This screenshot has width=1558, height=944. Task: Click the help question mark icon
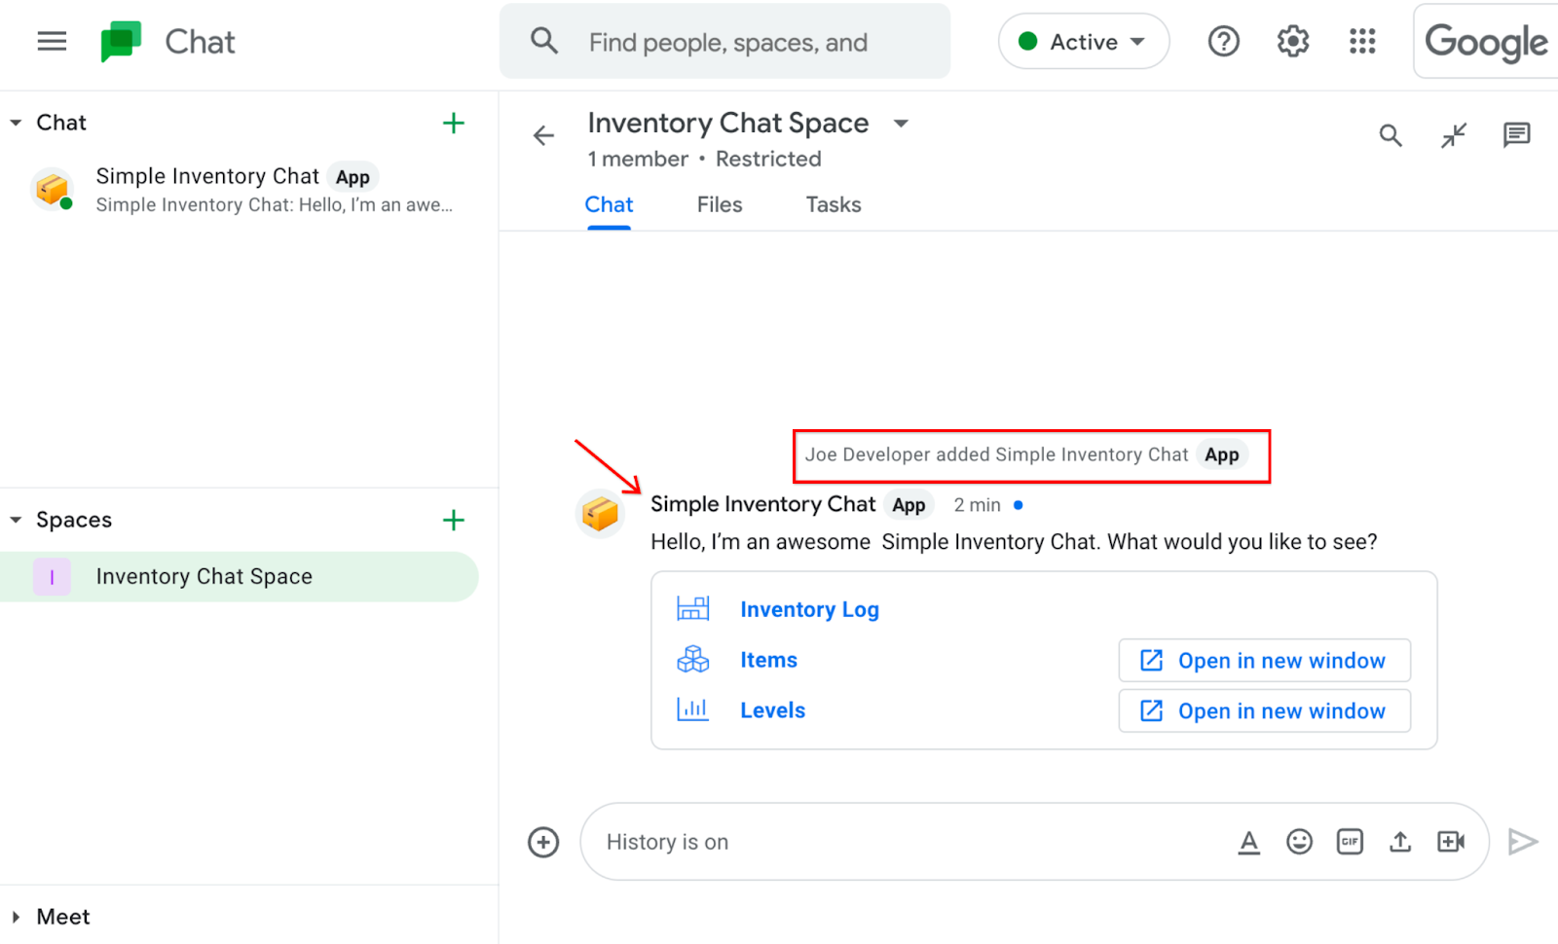pos(1223,41)
